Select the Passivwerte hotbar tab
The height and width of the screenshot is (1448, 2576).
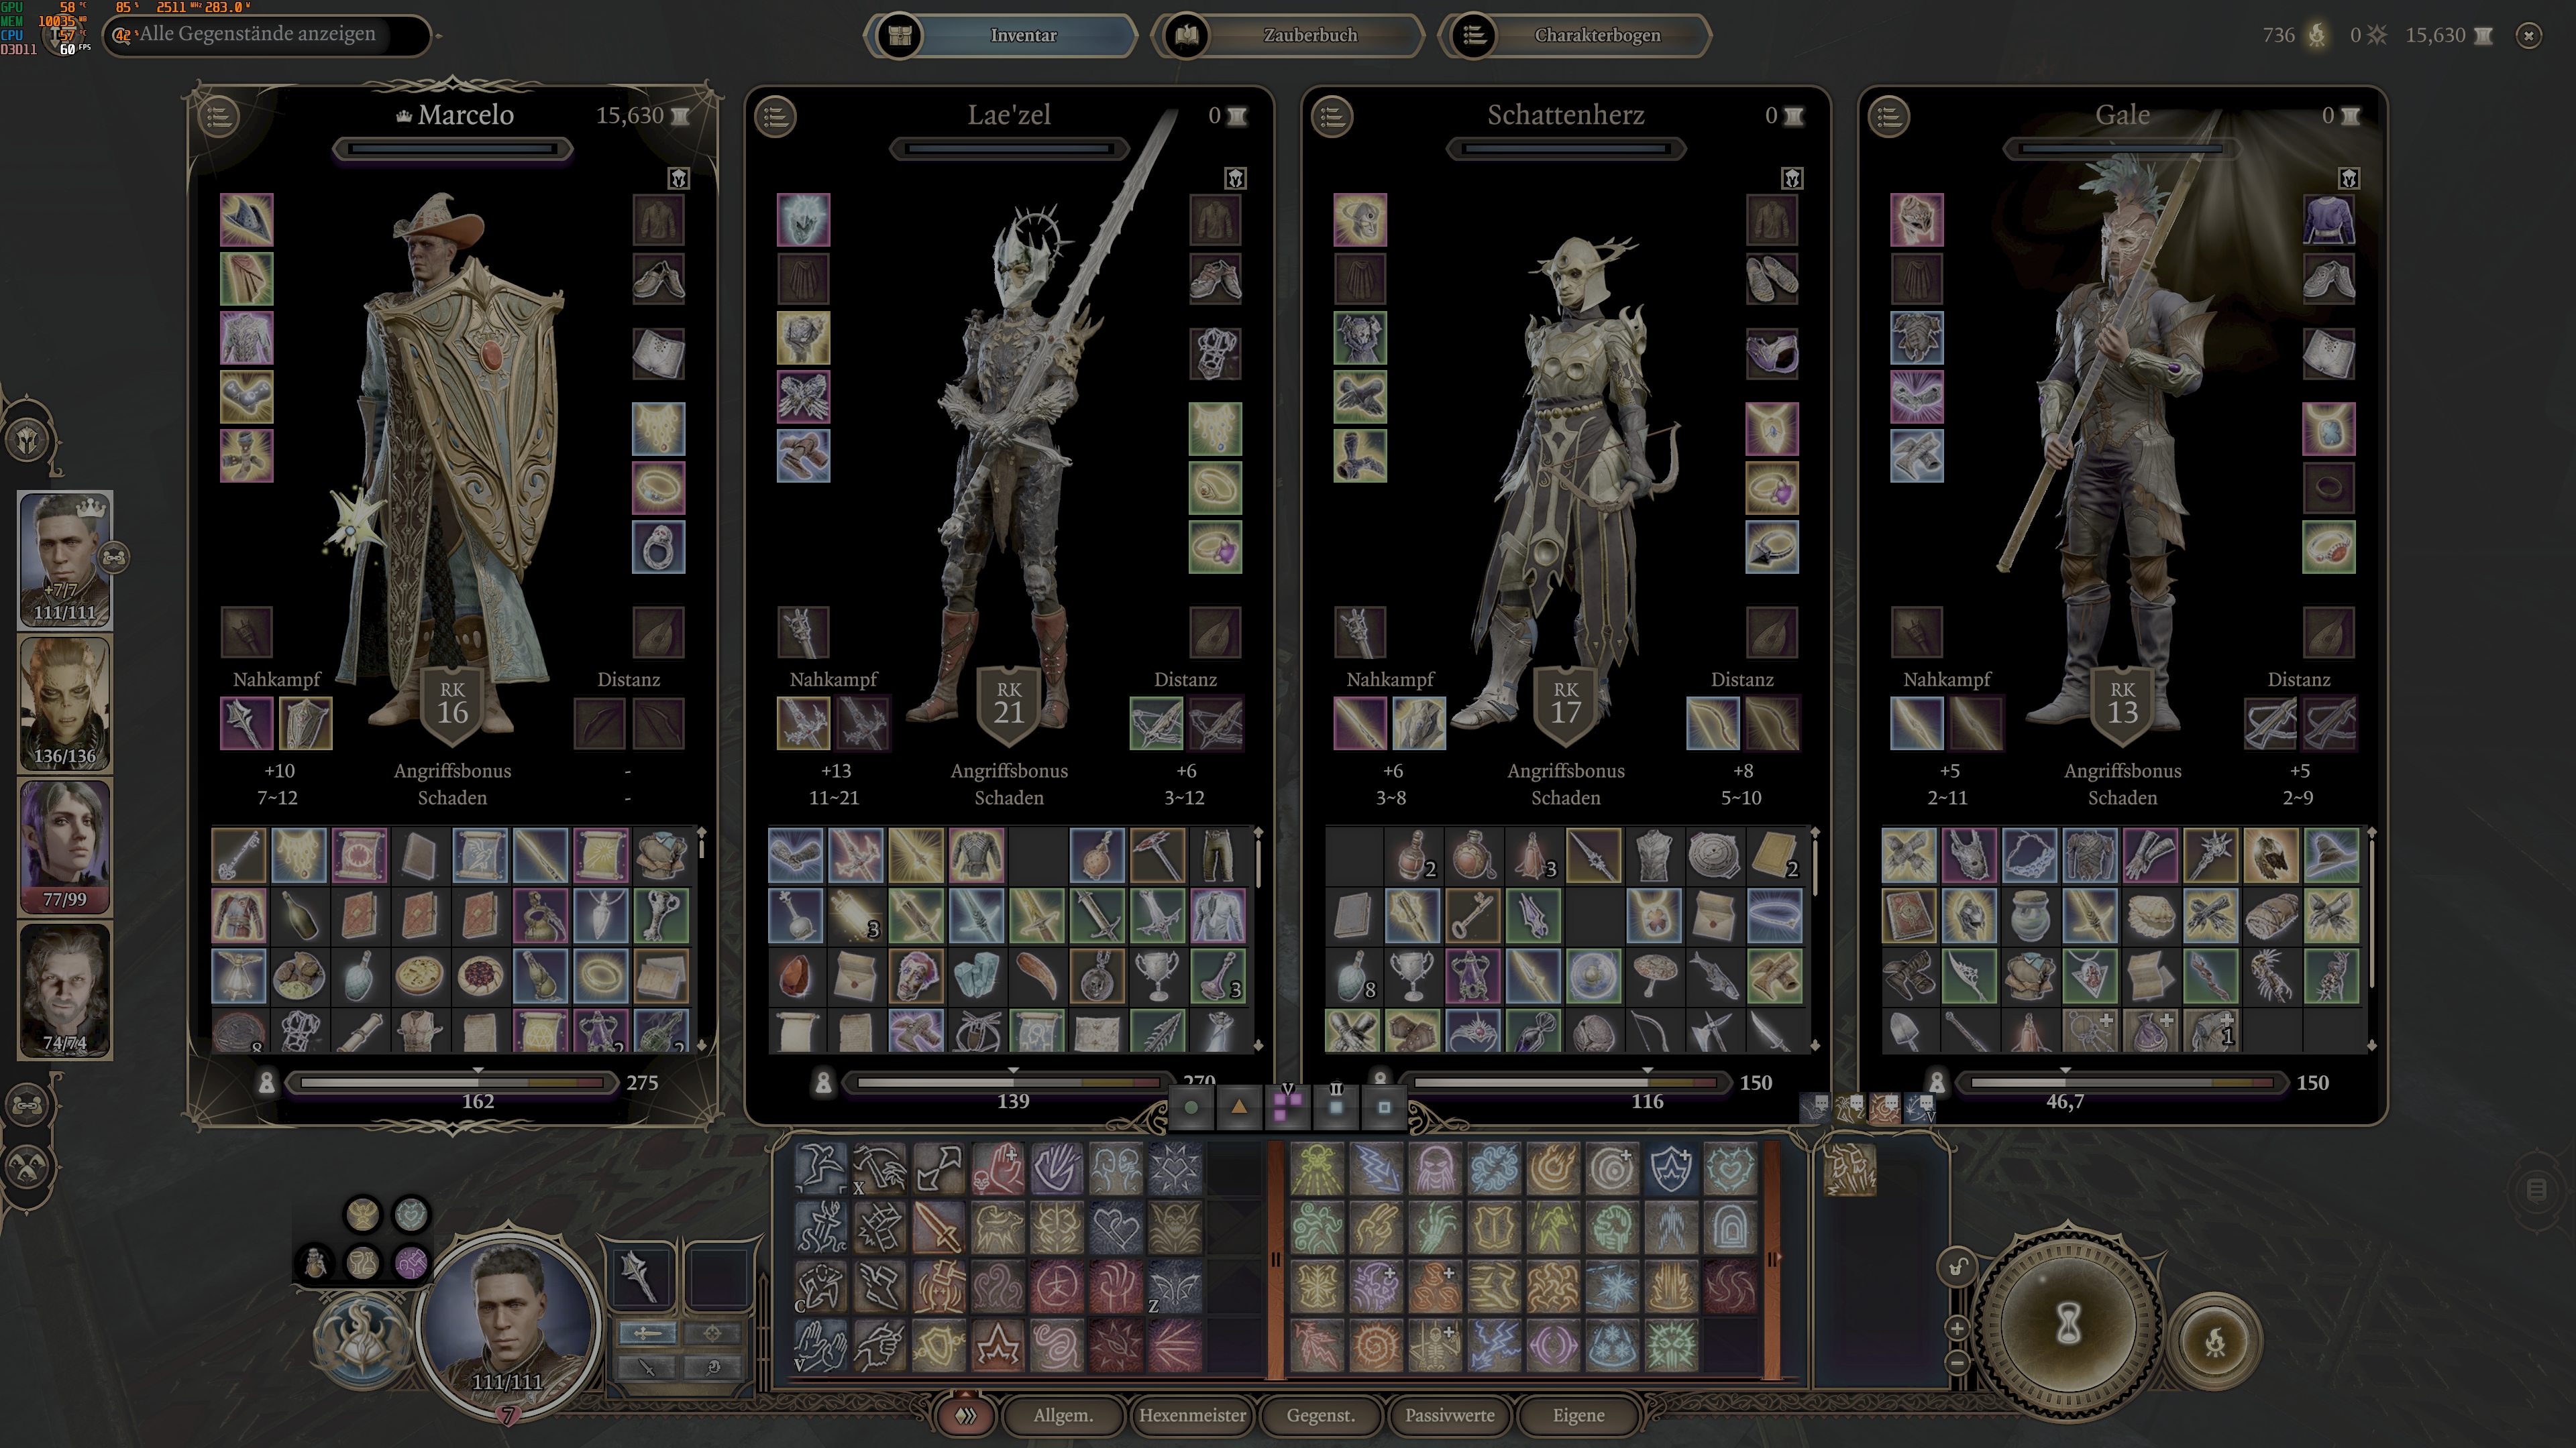click(1449, 1414)
